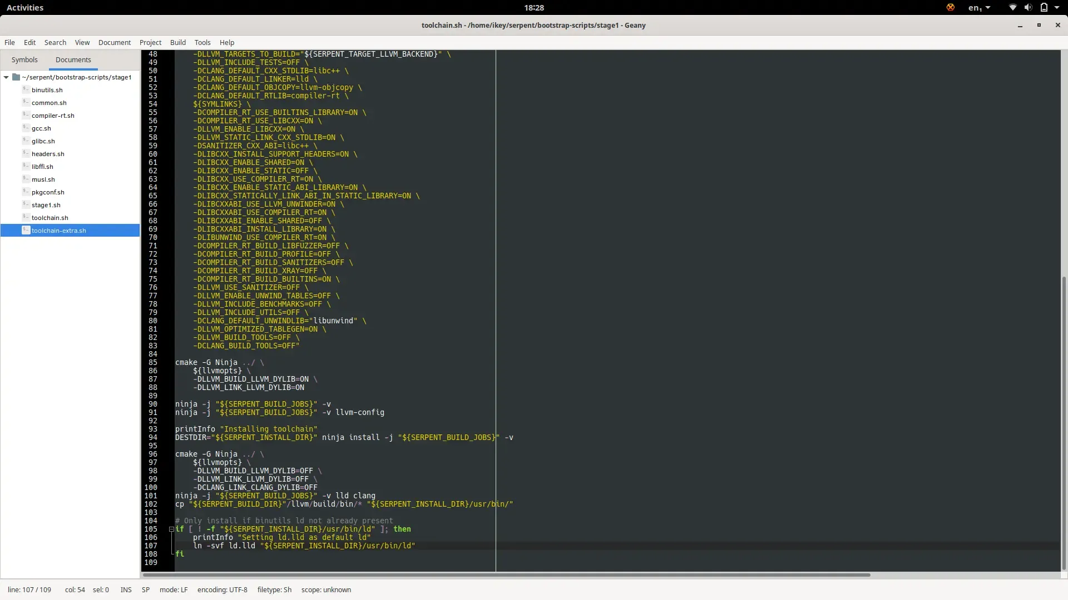Click the file icon next to toolchain.sh
Image resolution: width=1068 pixels, height=600 pixels.
click(26, 217)
